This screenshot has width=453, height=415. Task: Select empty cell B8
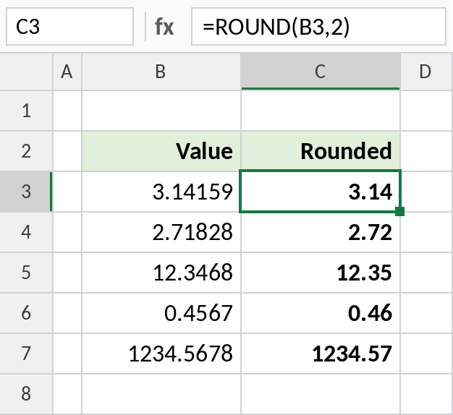[x=161, y=394]
